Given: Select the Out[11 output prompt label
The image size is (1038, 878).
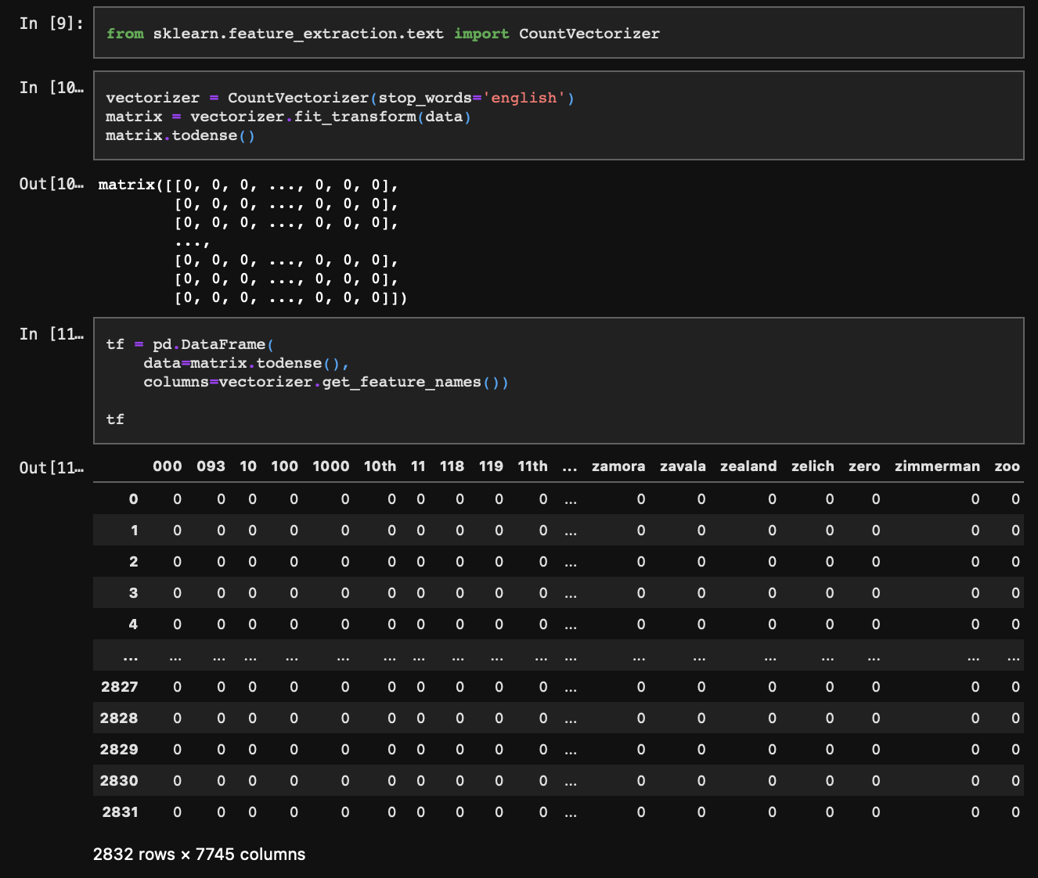Looking at the screenshot, I should pyautogui.click(x=52, y=468).
